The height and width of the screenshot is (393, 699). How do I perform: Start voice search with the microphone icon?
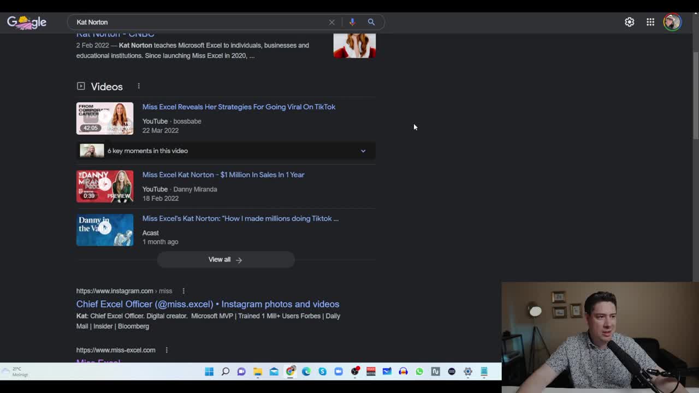352,22
